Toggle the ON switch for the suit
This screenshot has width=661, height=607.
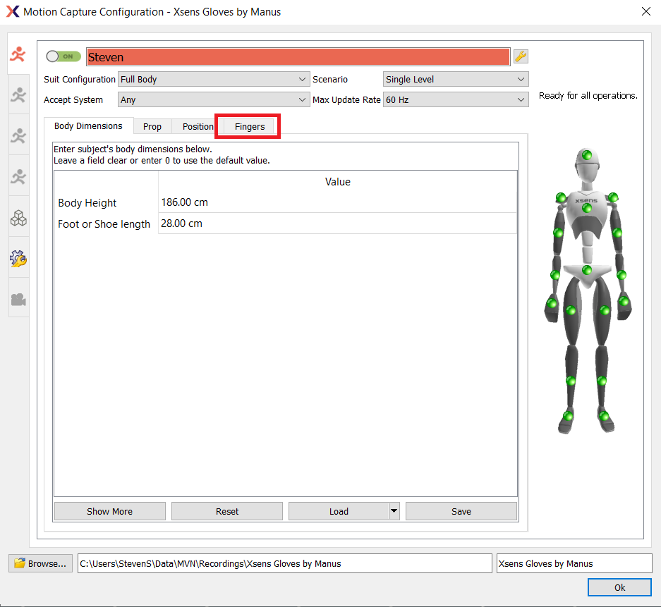pos(63,56)
